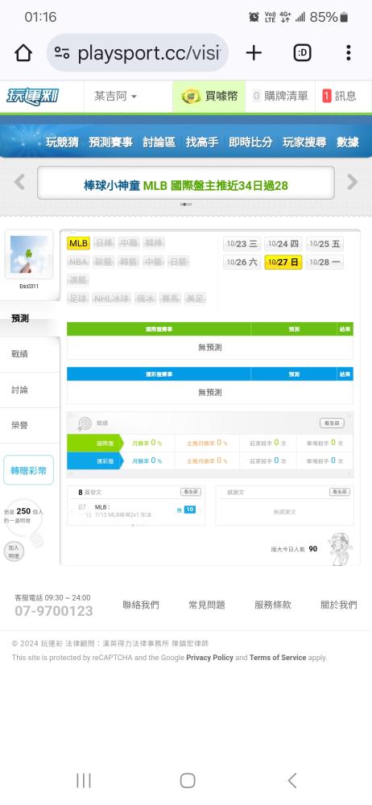Open 訊息 messages with red badge

(x=339, y=96)
